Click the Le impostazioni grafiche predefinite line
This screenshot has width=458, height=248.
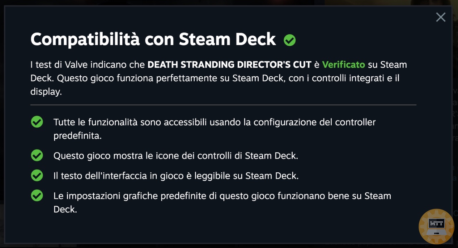[x=222, y=202]
